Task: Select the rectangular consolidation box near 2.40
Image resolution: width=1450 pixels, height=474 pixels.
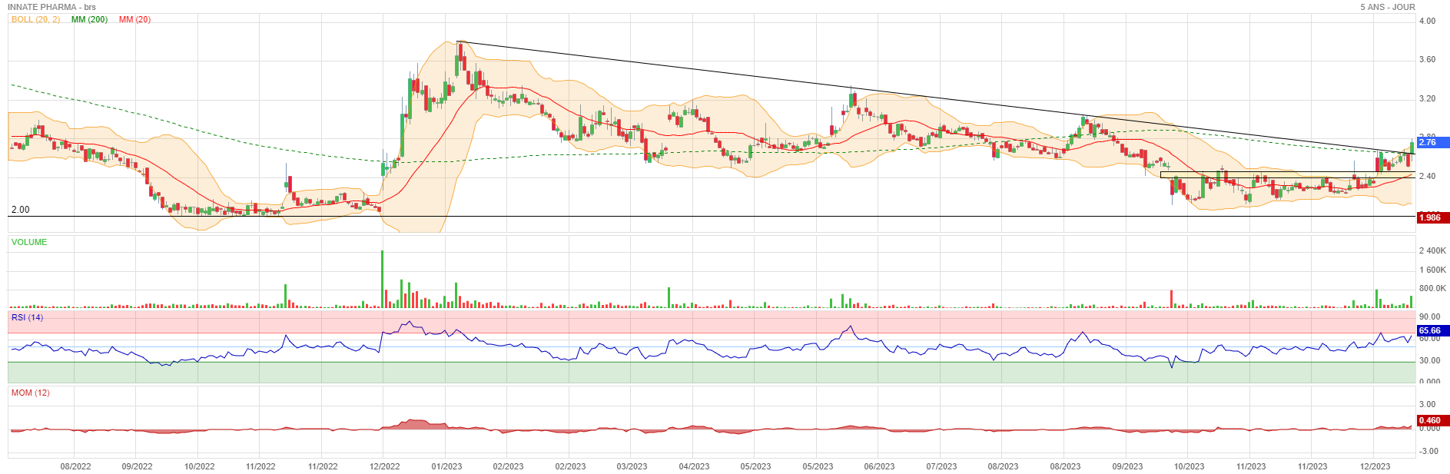Action: point(1287,175)
